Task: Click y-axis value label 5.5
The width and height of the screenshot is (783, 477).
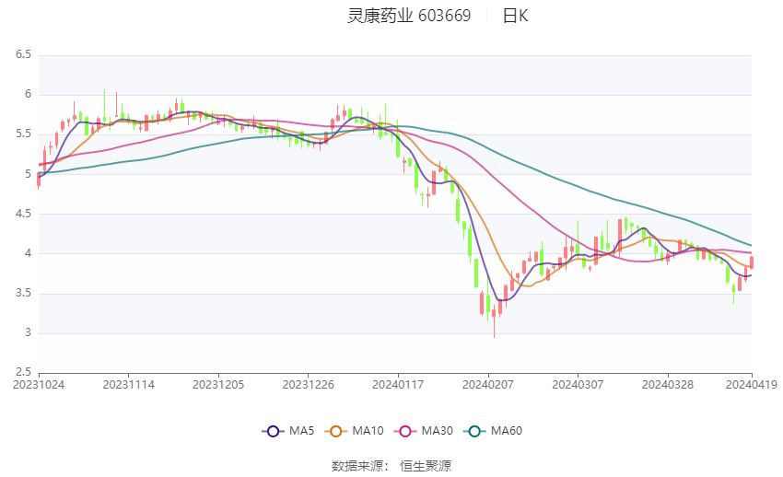Action: click(x=23, y=134)
